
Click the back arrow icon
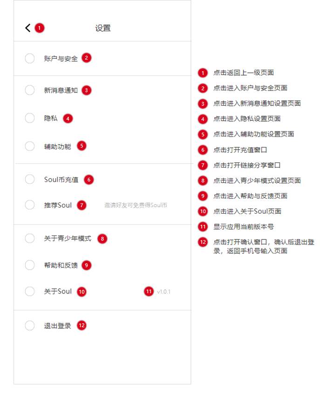pos(27,28)
